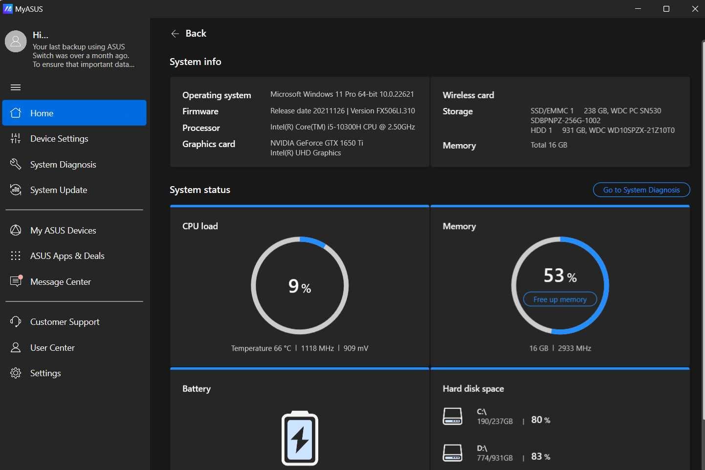Click the System info heading
This screenshot has width=705, height=470.
[x=196, y=62]
